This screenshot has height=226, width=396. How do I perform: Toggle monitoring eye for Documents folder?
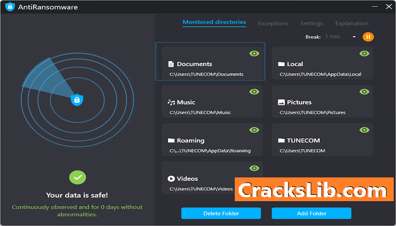coord(254,54)
